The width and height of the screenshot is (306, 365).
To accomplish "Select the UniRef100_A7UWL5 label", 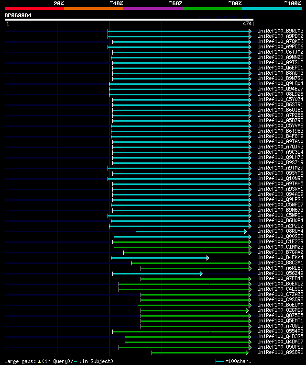I will 280,326.
